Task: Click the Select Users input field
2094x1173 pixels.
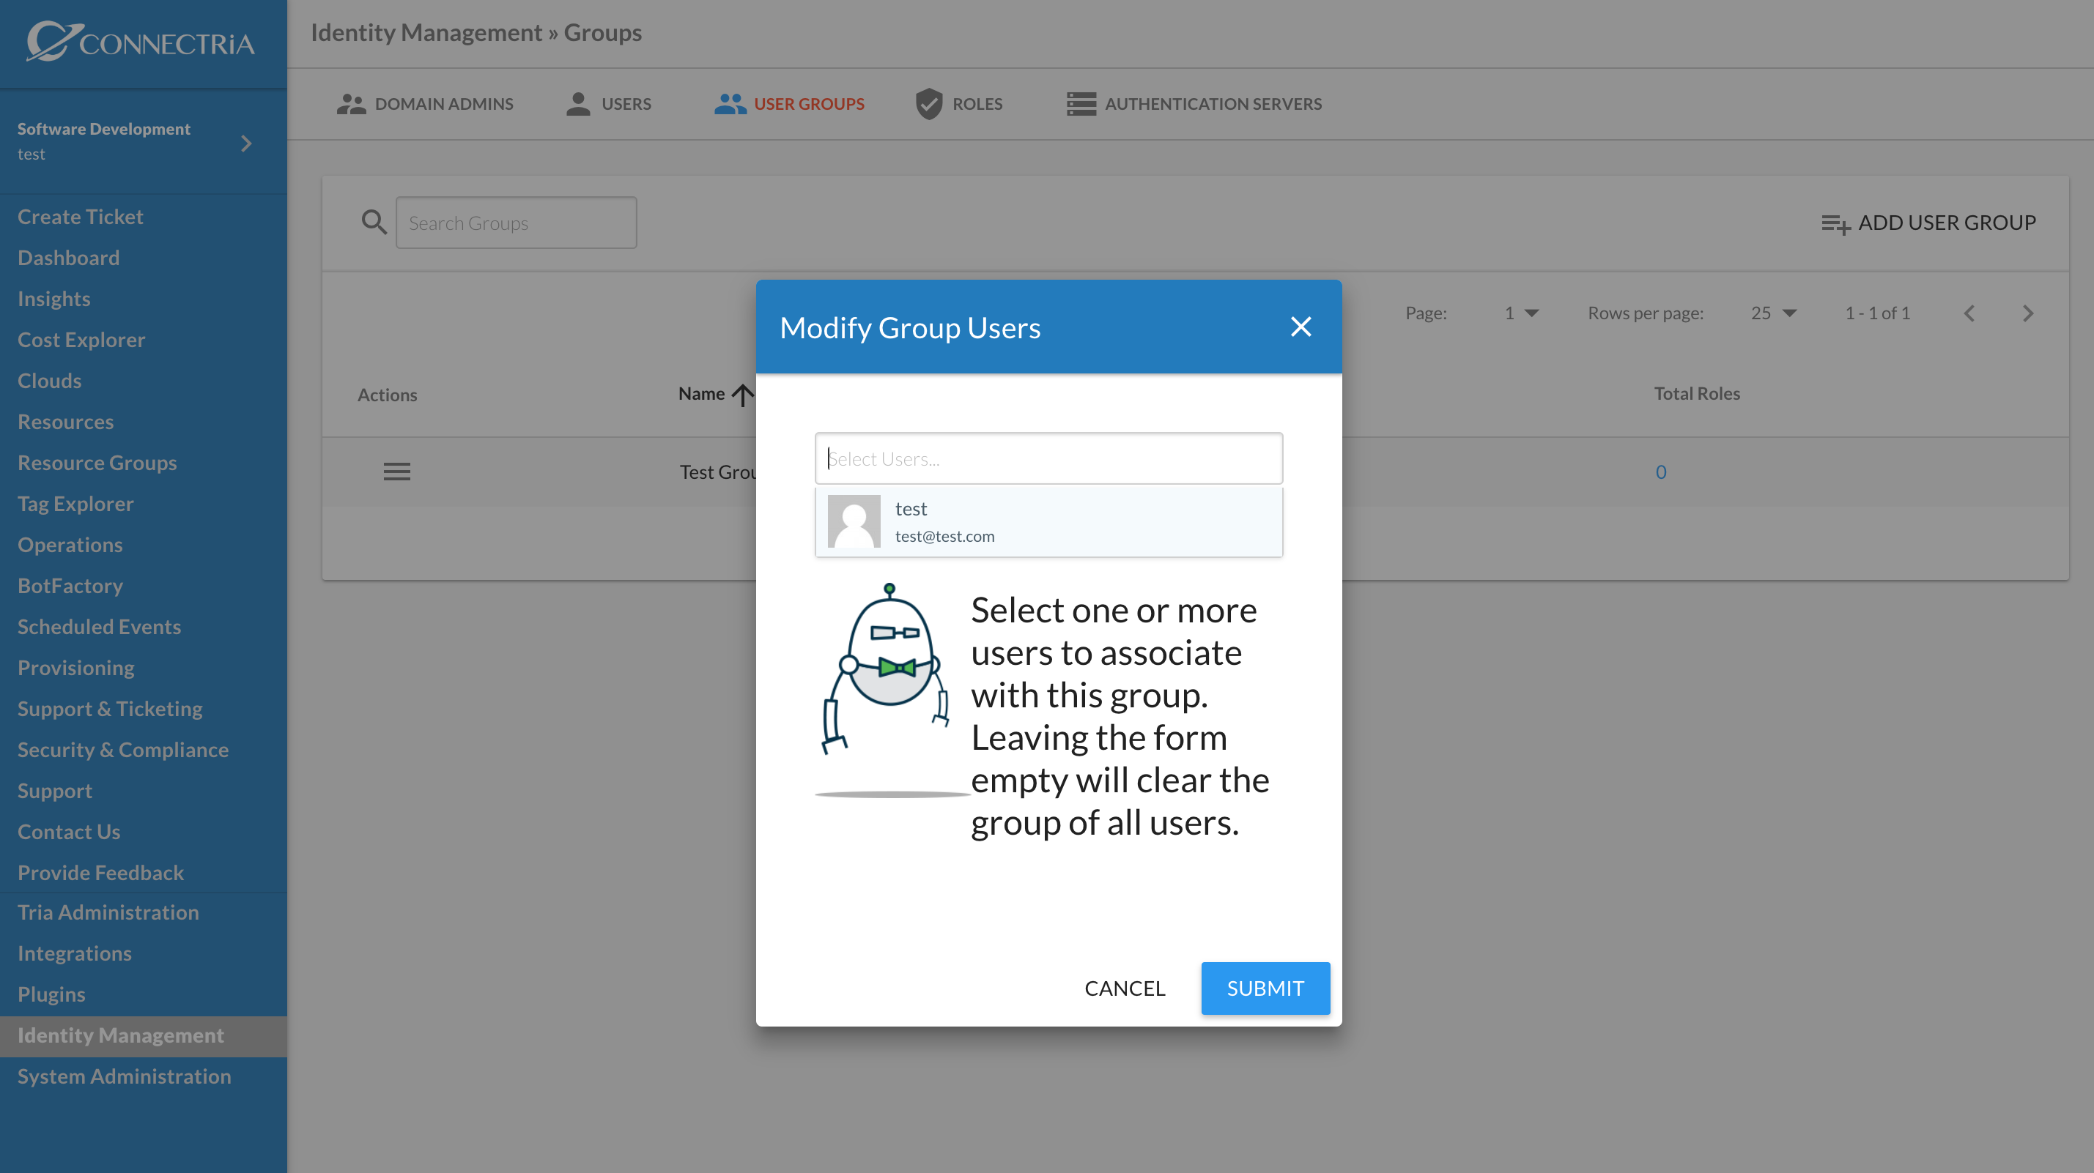Action: click(1048, 458)
